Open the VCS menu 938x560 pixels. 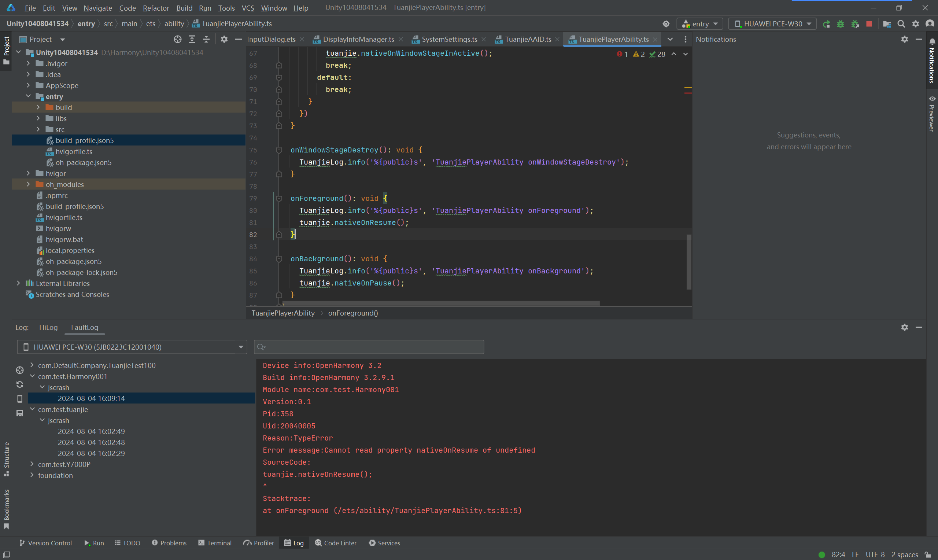click(248, 8)
